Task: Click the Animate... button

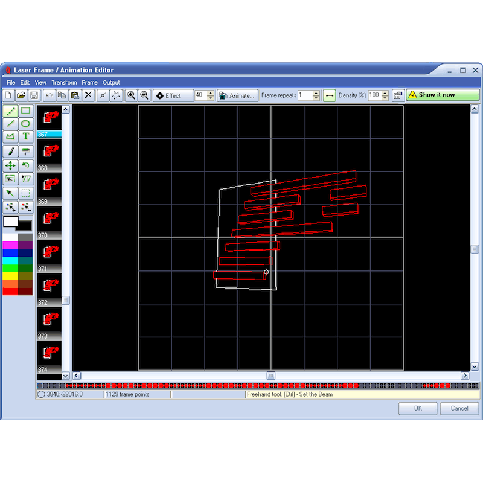Action: (237, 95)
